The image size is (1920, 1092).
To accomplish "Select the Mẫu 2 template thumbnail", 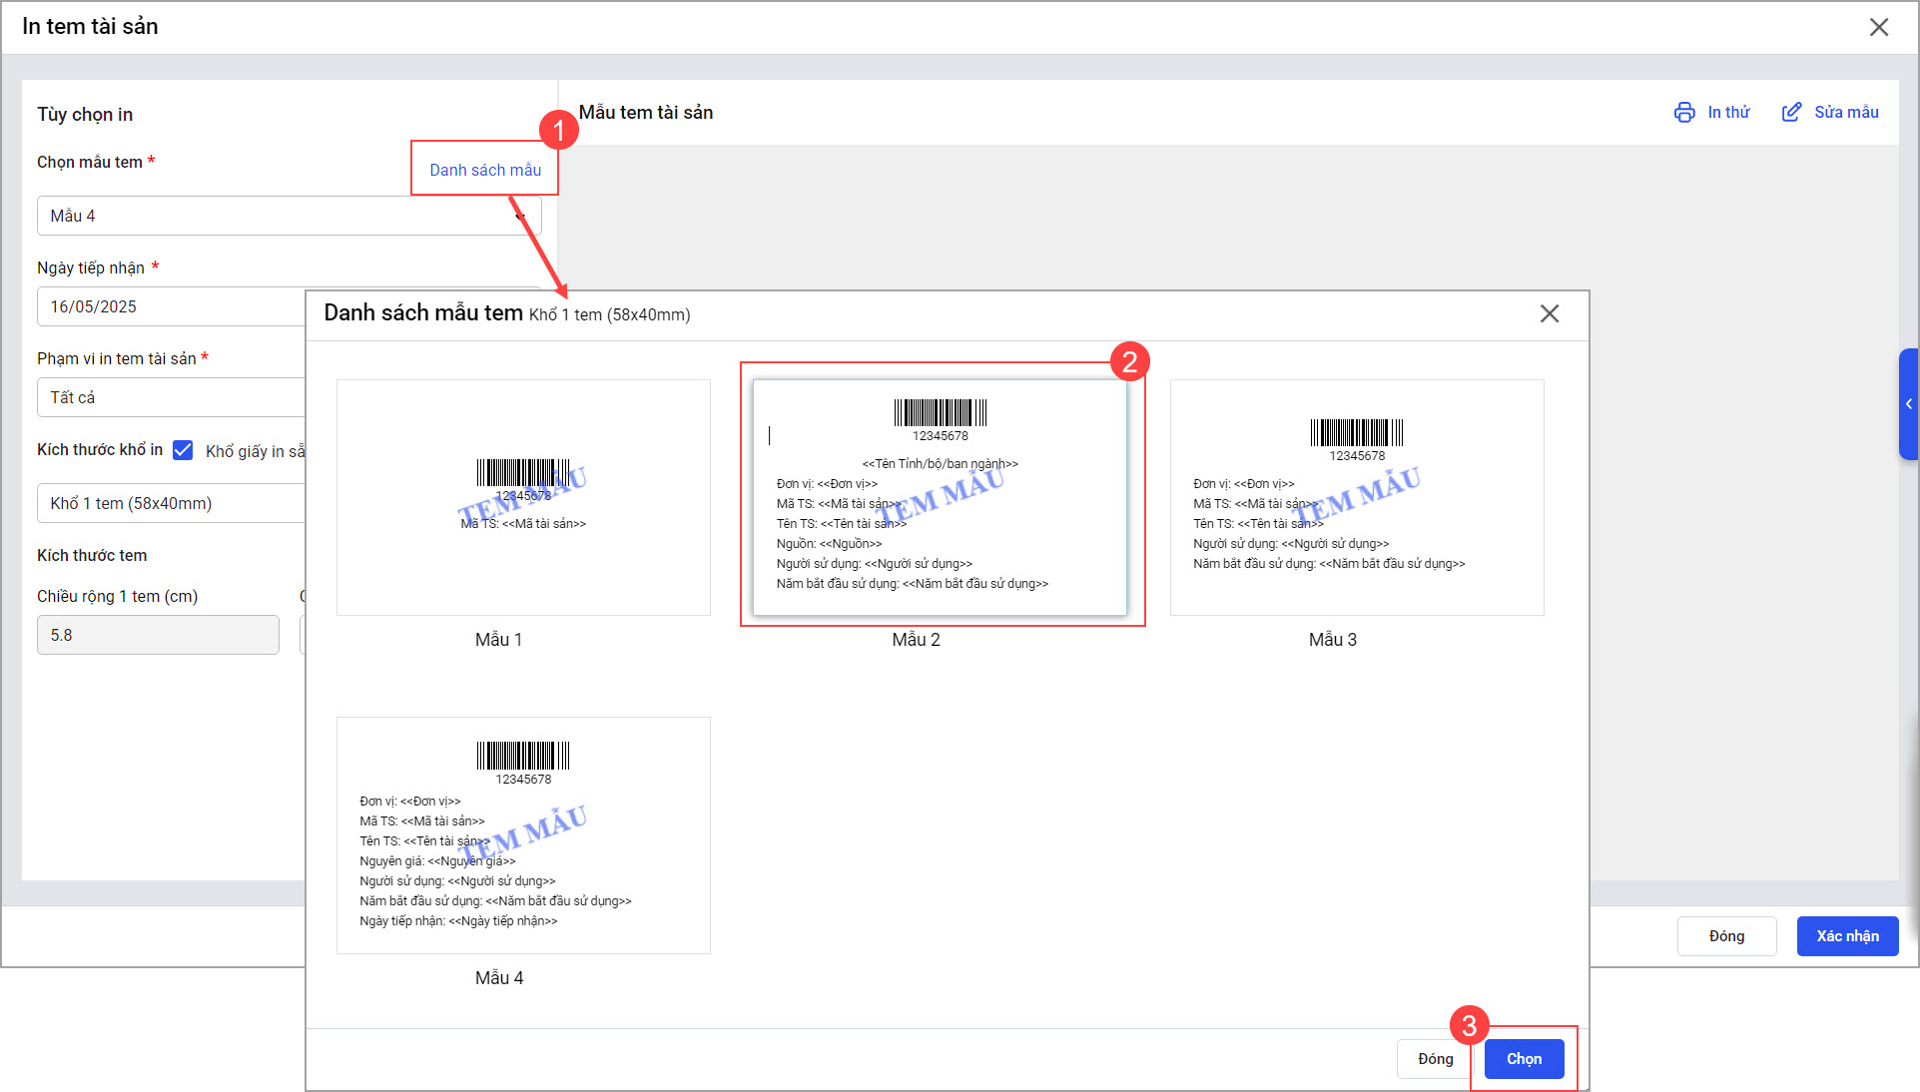I will pos(940,497).
